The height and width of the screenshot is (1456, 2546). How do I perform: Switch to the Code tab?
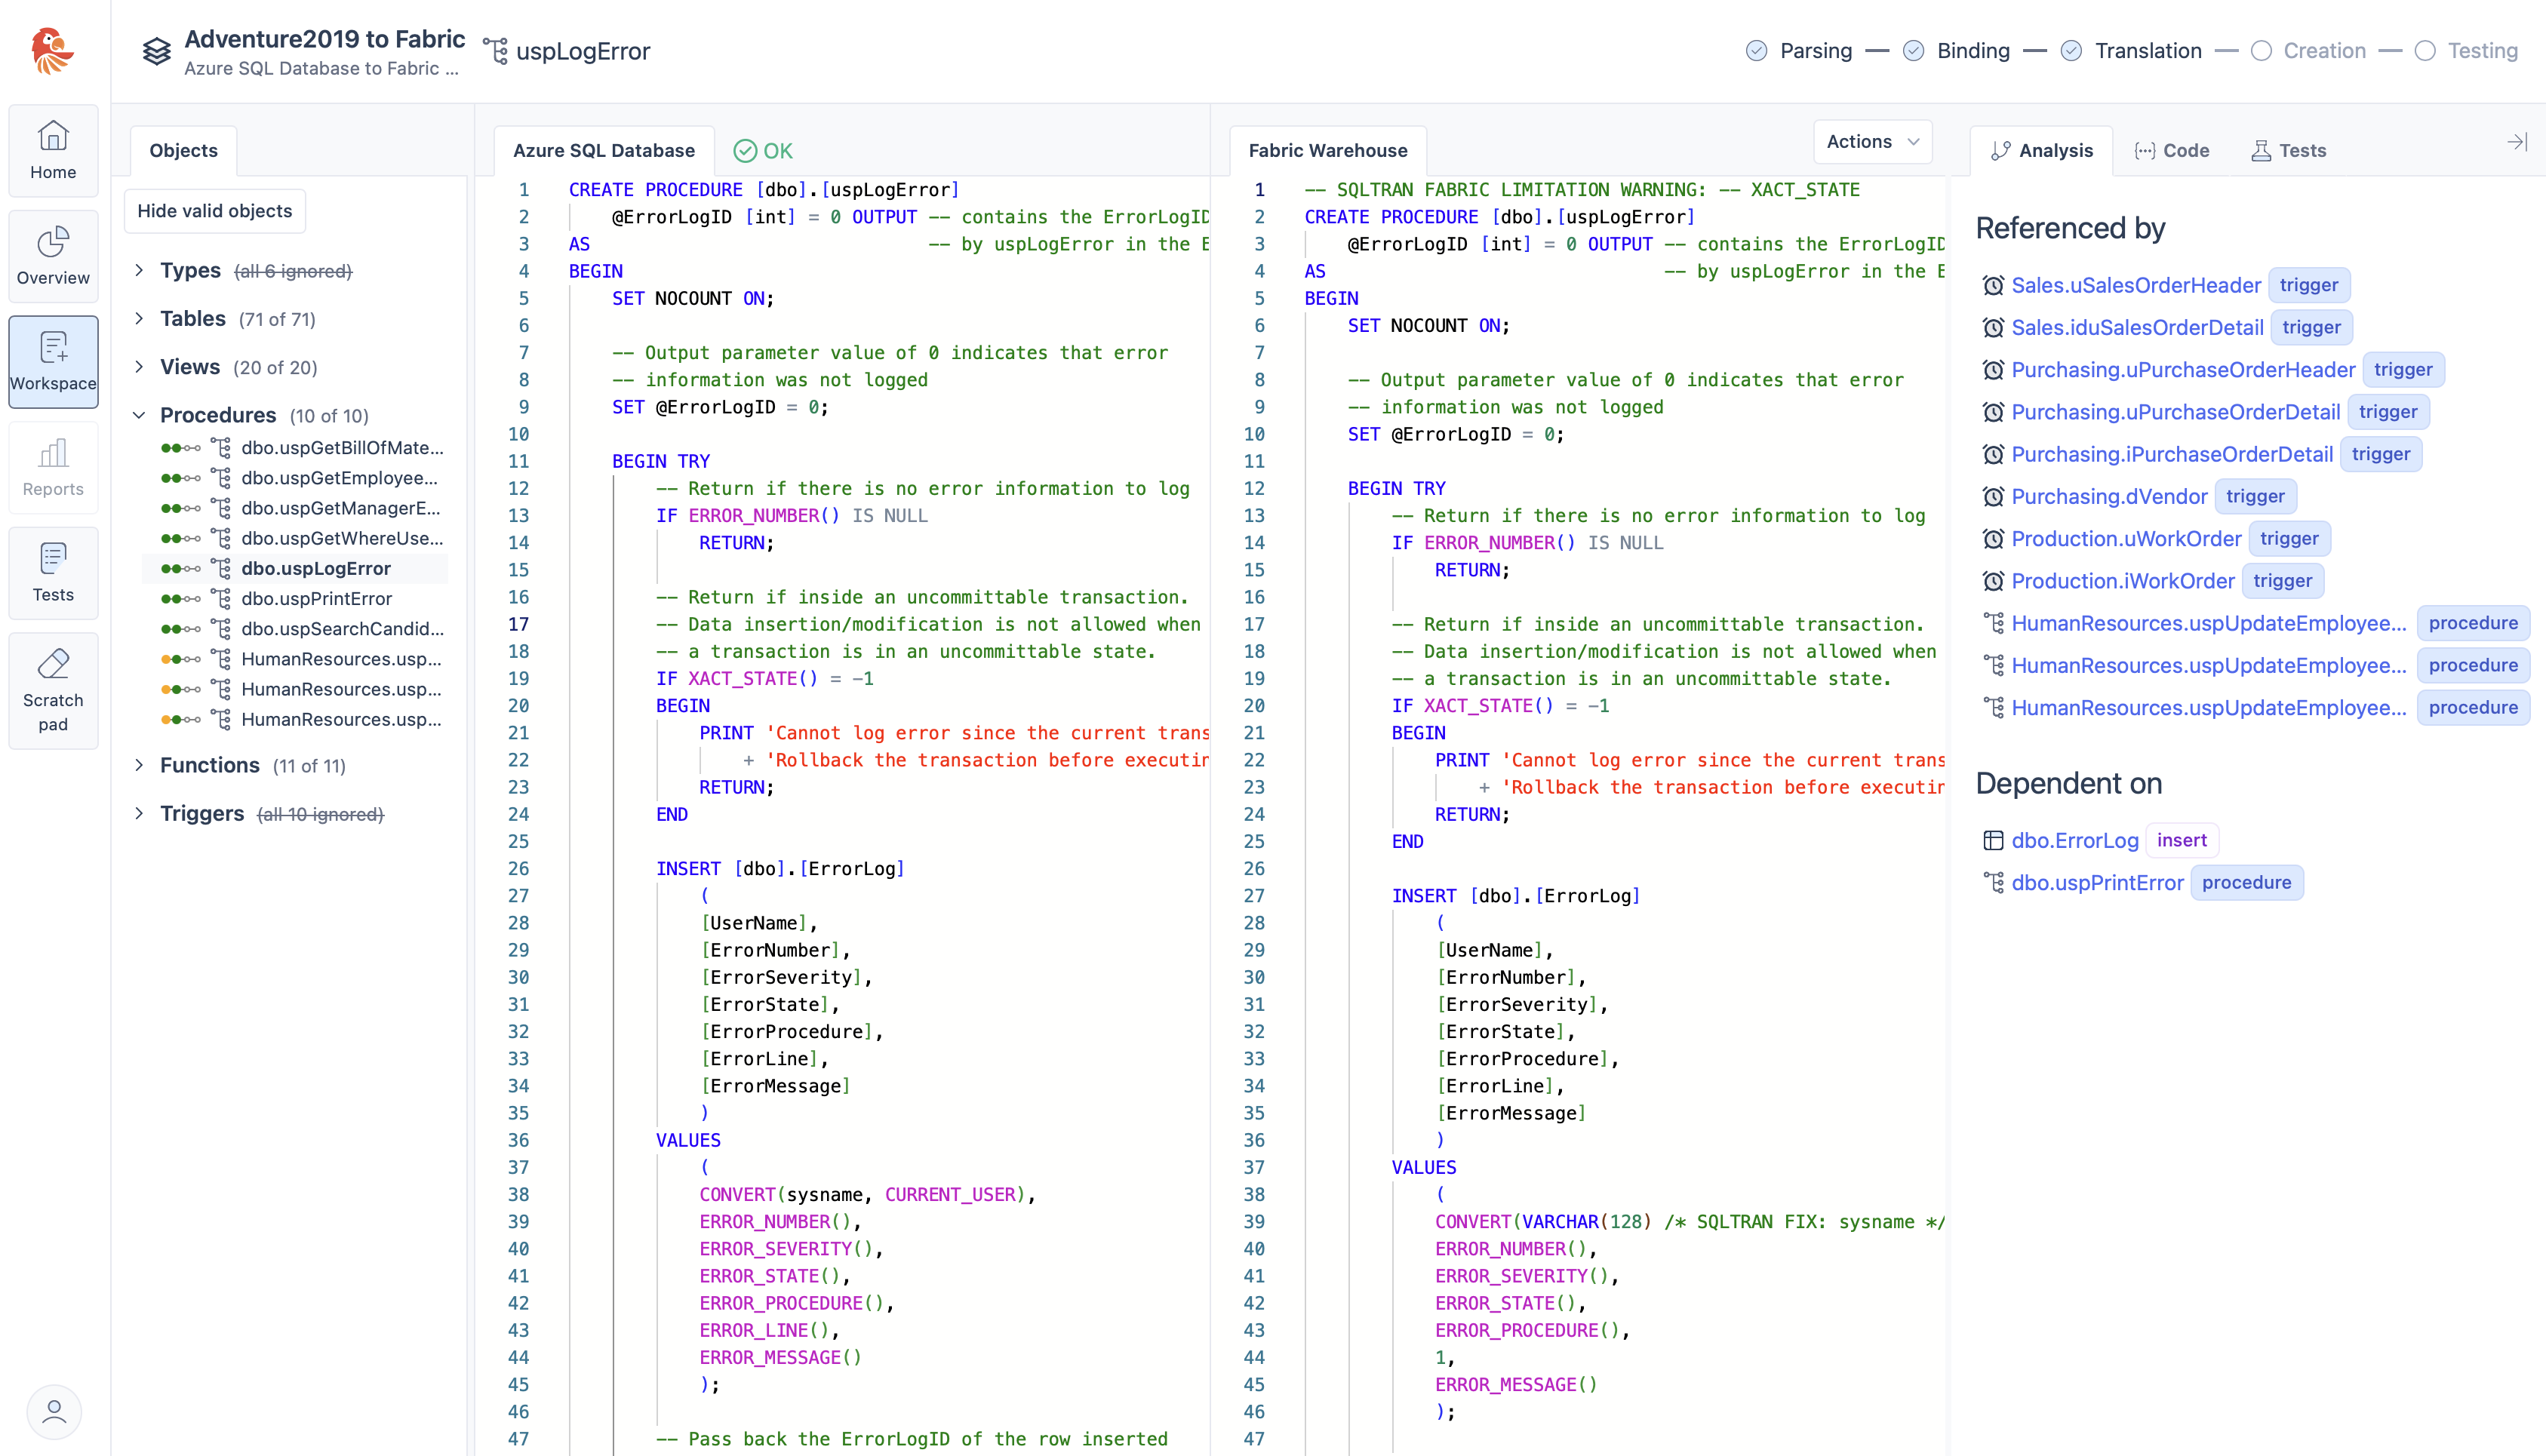click(x=2171, y=151)
